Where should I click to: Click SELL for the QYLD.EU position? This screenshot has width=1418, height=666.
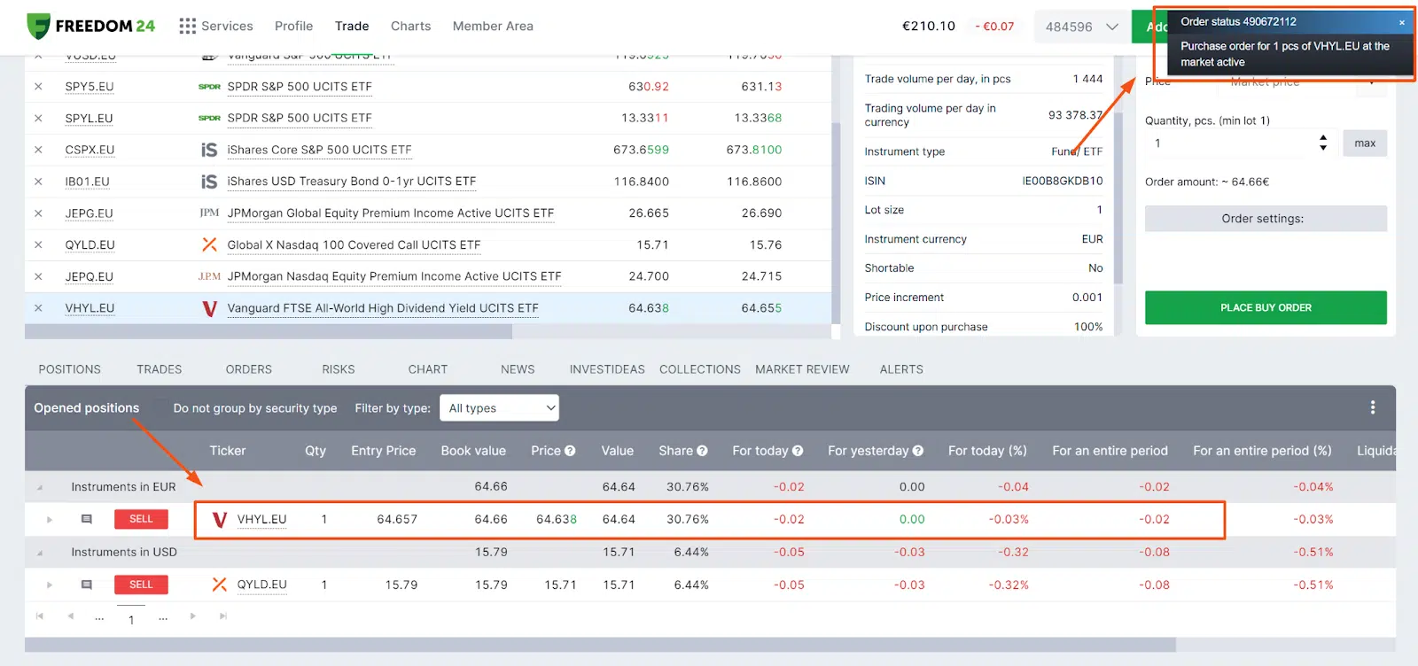[x=141, y=585]
